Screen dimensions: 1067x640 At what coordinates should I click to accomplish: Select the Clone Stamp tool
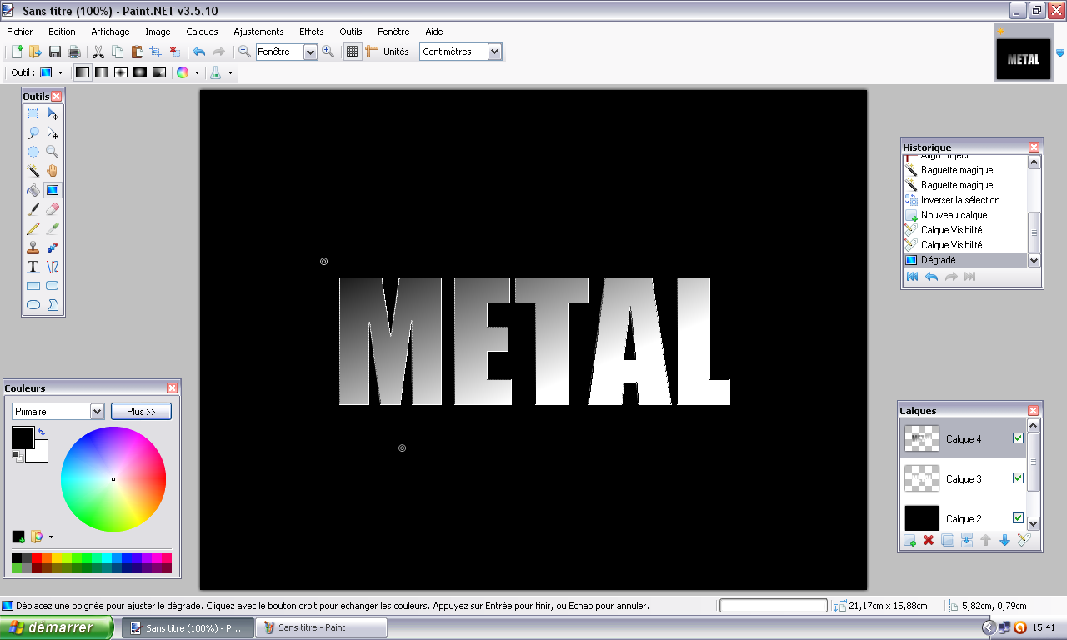(33, 247)
